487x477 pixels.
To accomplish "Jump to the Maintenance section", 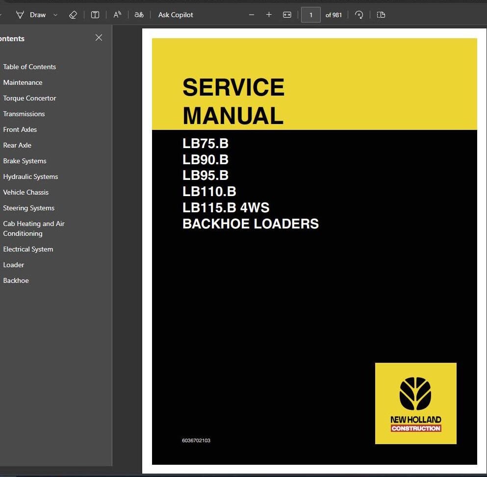I will click(x=23, y=83).
